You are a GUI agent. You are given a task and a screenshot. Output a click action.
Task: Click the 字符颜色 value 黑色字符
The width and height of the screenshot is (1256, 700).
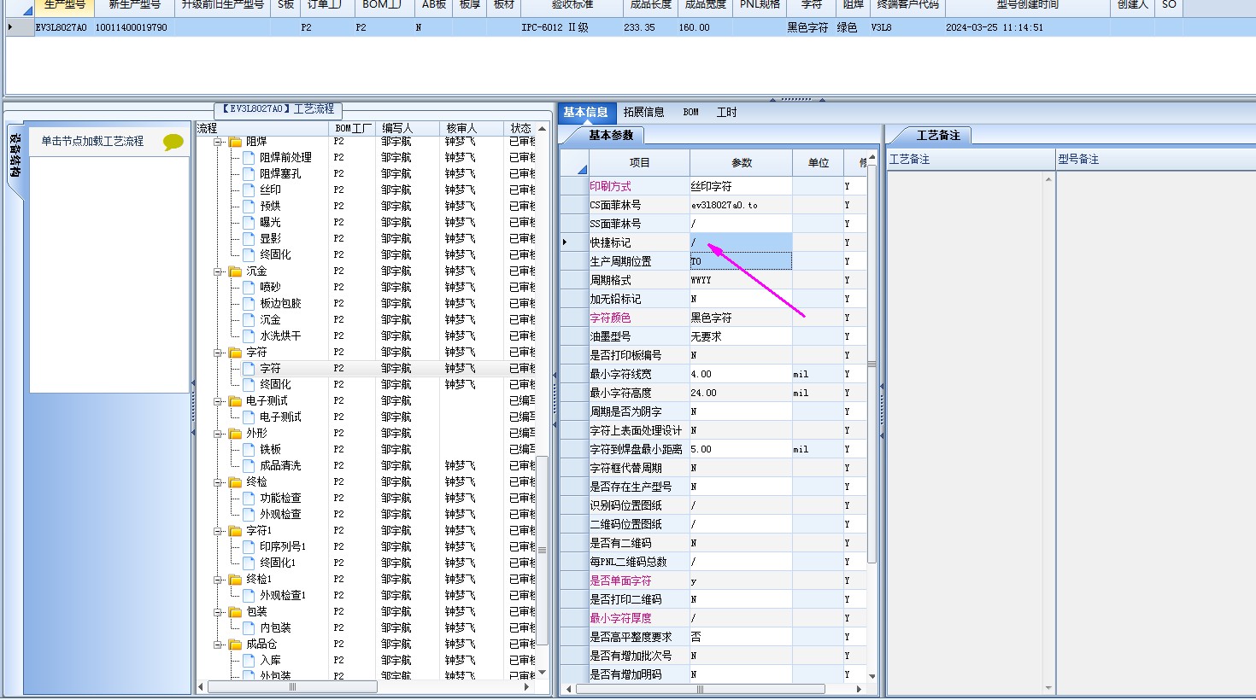[x=741, y=318]
